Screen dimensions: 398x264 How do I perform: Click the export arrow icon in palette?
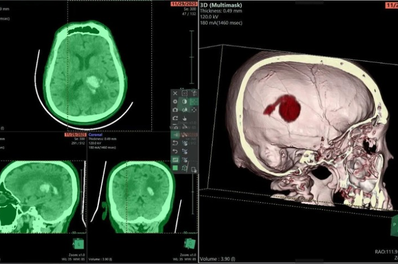click(175, 118)
